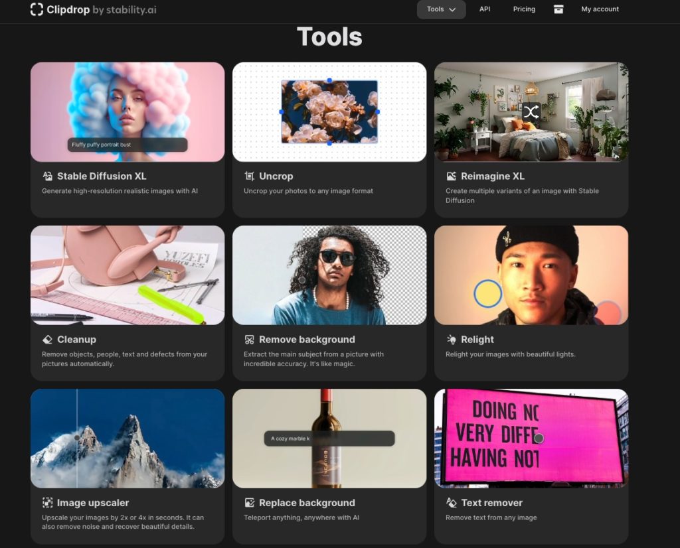Viewport: 680px width, 548px height.
Task: Click the Clipdrop logo icon
Action: (37, 10)
